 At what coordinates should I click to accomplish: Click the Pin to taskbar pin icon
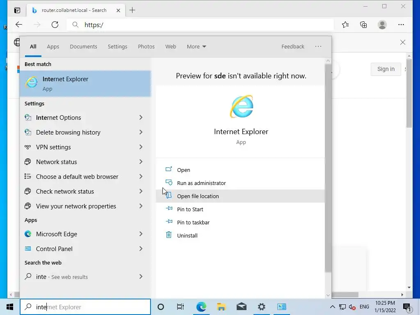(169, 221)
